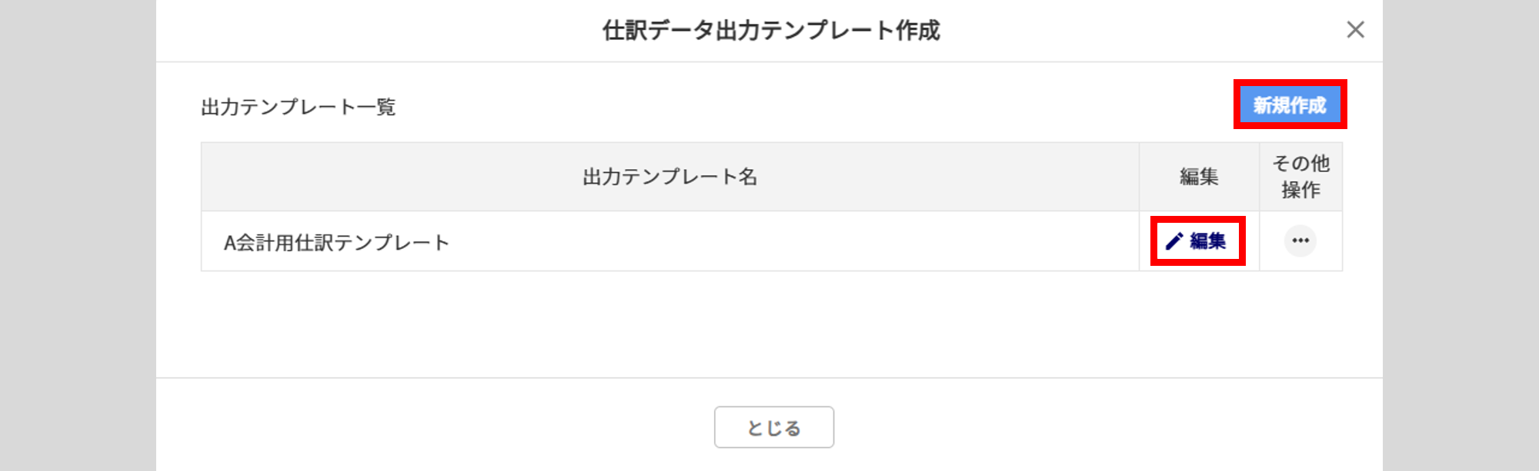
Task: Click the pencil icon in the template row
Action: tap(1174, 241)
